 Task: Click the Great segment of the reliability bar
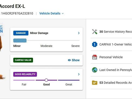click(69, 80)
